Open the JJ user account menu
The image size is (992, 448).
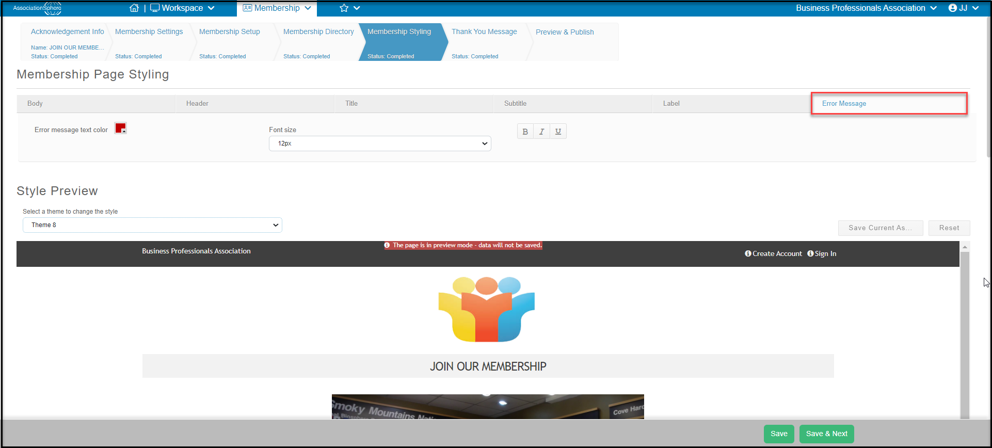coord(964,8)
